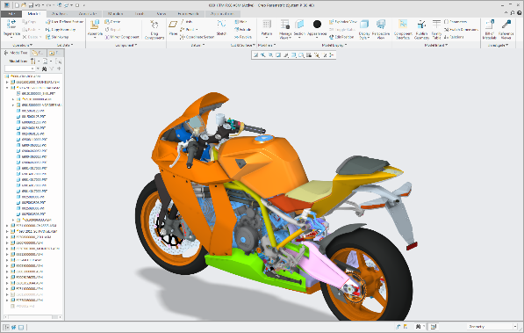Switch to the Manikin ribbon tab

116,14
